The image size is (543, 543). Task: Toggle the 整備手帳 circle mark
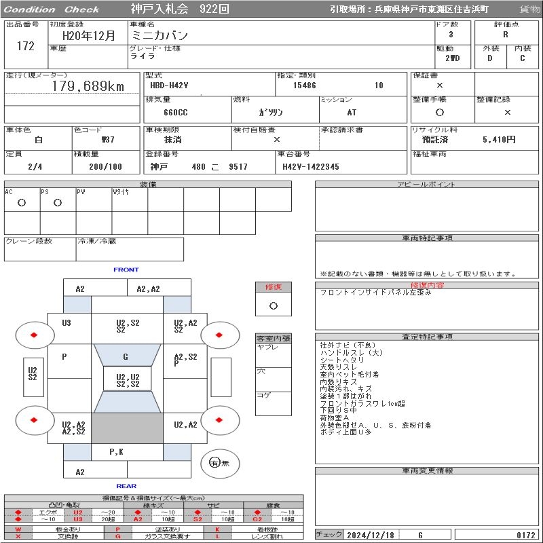440,112
